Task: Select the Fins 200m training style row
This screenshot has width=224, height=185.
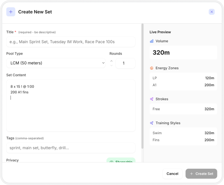Action: tap(183, 140)
